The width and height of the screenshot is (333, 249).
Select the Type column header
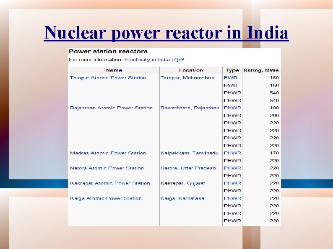[x=232, y=70]
